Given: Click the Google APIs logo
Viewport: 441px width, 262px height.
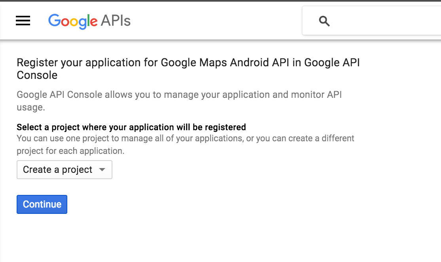Looking at the screenshot, I should (89, 21).
